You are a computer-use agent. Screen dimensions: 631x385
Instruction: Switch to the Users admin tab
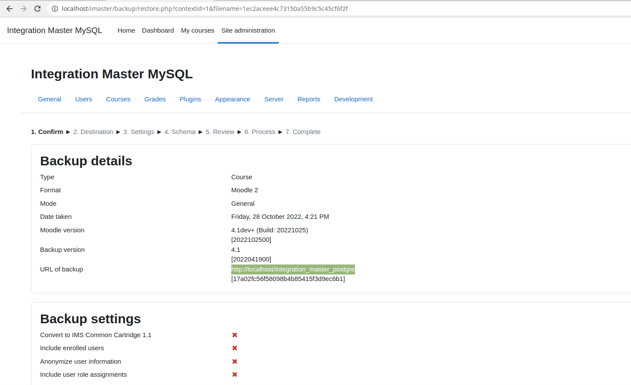tap(84, 99)
